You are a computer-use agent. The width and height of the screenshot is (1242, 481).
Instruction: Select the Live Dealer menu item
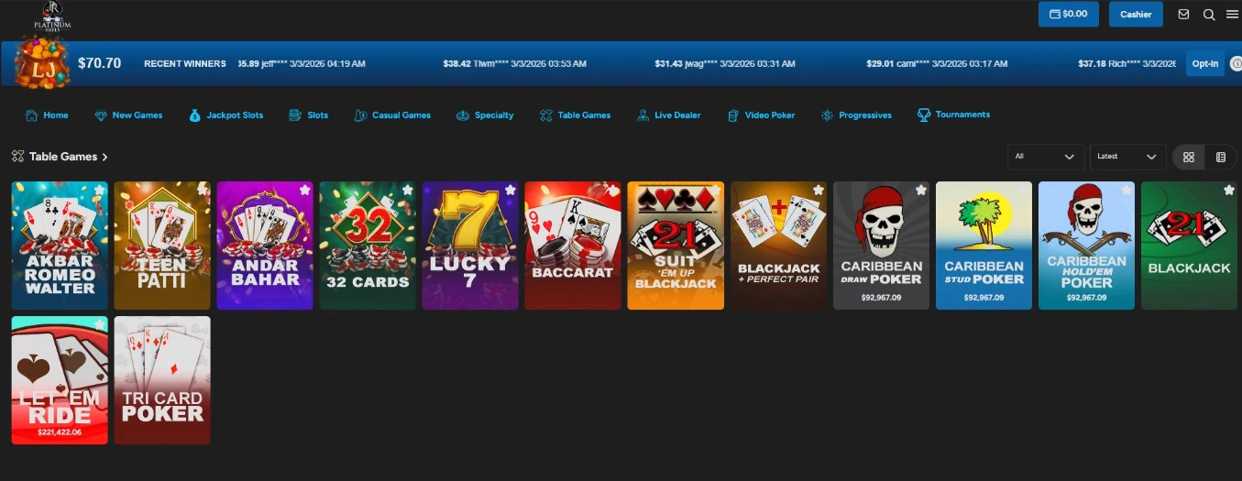(668, 115)
